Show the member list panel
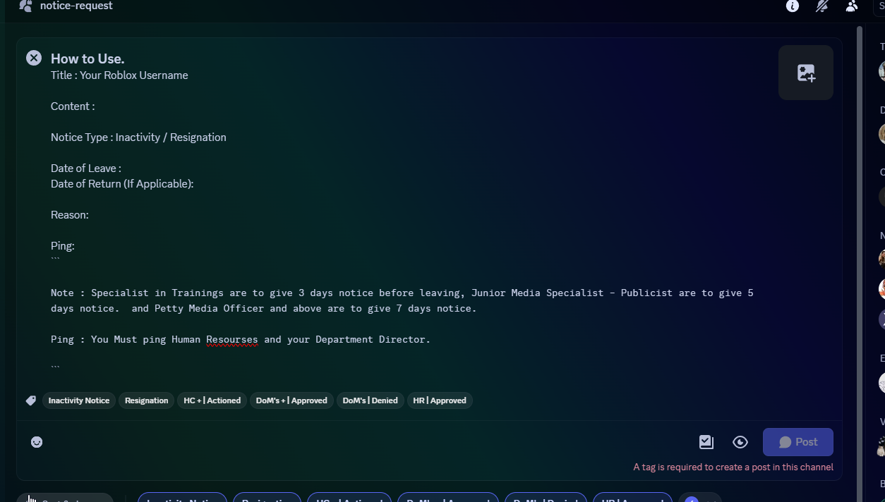 coord(852,6)
